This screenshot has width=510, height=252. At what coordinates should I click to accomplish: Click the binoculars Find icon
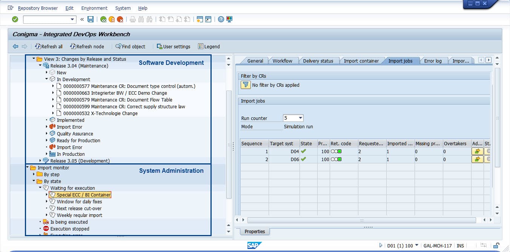pos(141,19)
